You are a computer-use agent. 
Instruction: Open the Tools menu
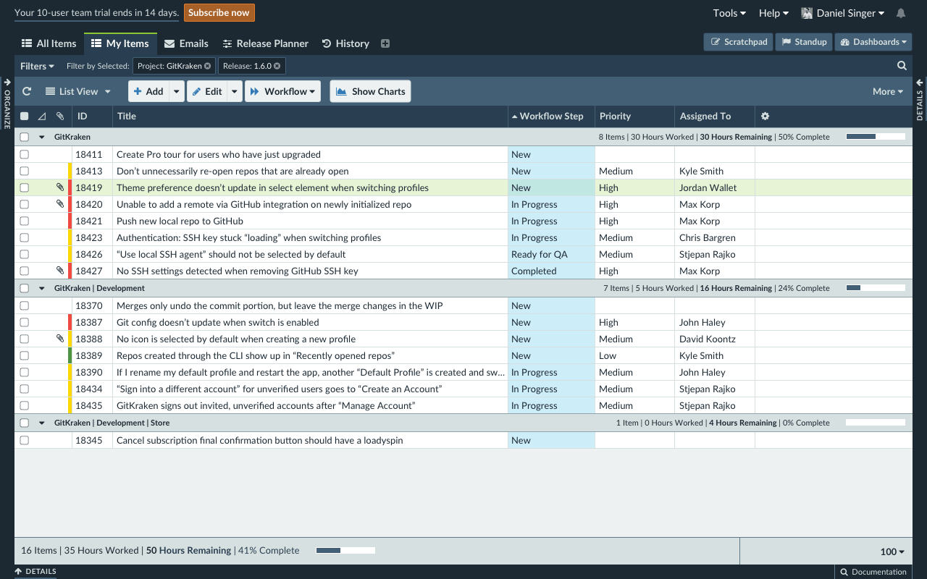pyautogui.click(x=729, y=13)
